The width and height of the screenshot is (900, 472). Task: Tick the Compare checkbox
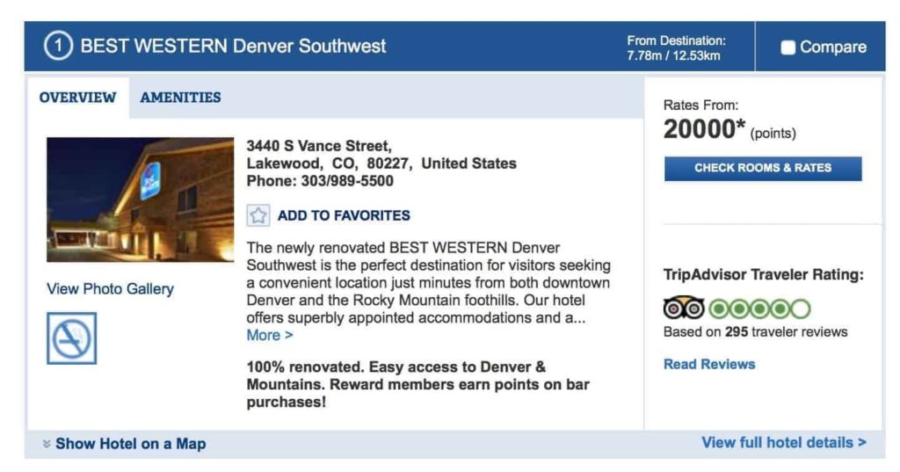[788, 47]
